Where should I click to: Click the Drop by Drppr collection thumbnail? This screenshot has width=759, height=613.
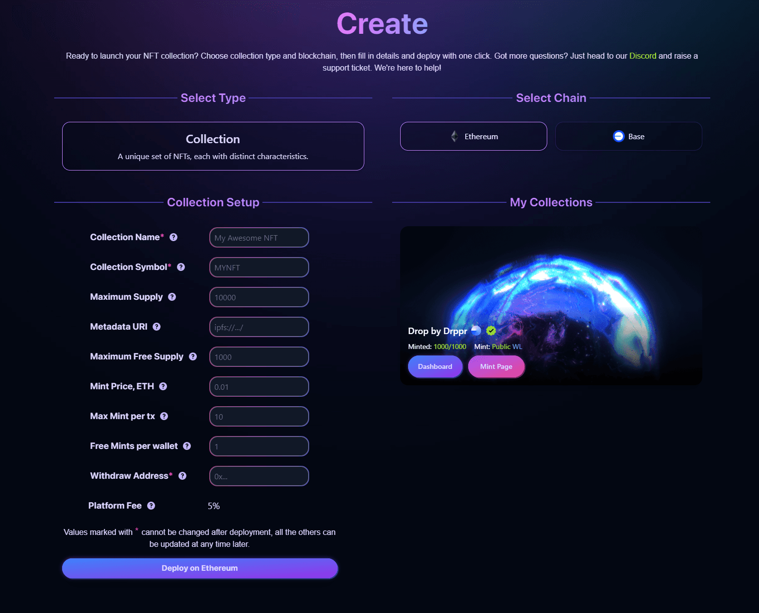(x=551, y=283)
